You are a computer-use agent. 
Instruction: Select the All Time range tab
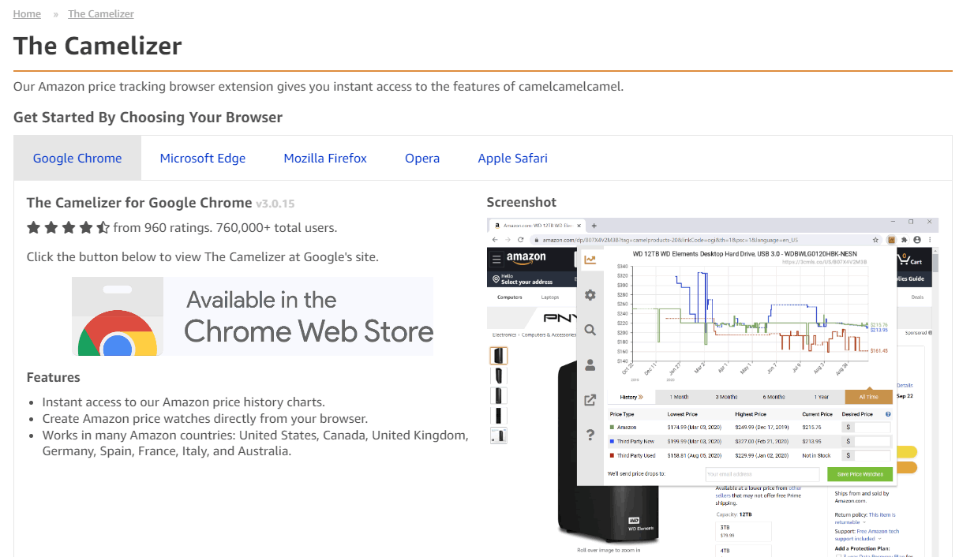869,397
